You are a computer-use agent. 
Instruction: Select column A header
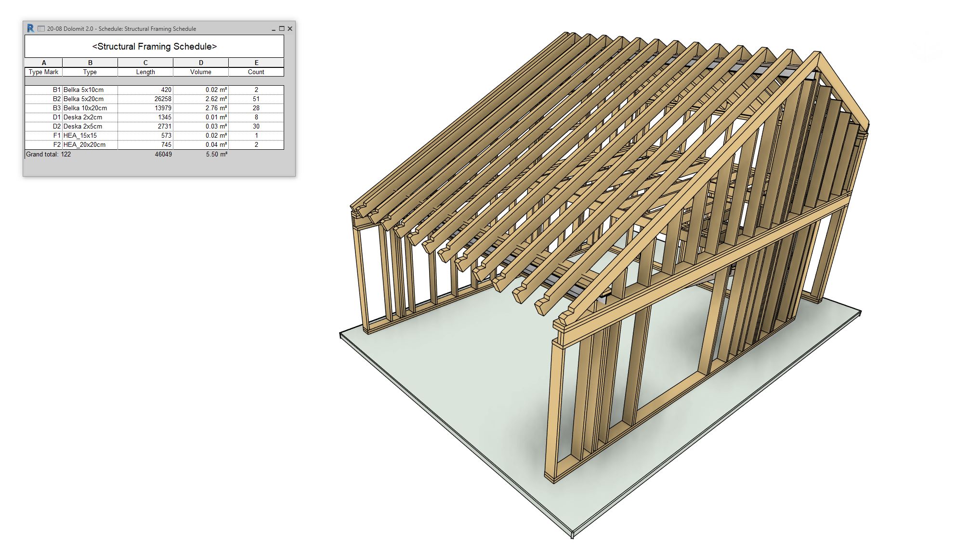click(44, 63)
